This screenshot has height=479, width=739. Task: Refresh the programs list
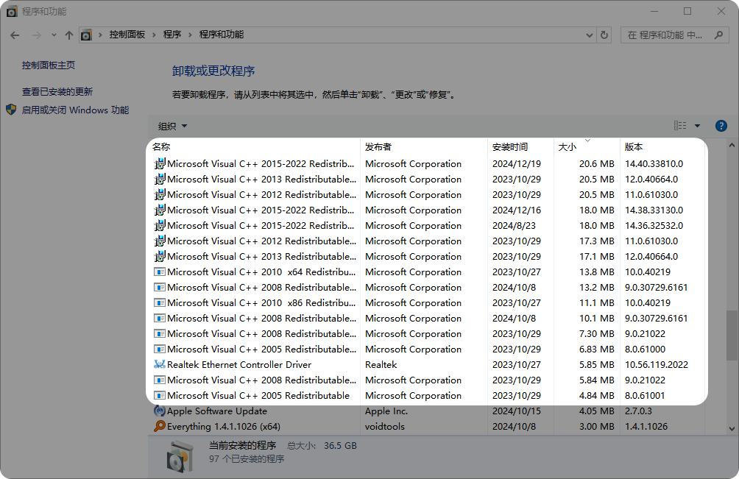click(x=604, y=35)
